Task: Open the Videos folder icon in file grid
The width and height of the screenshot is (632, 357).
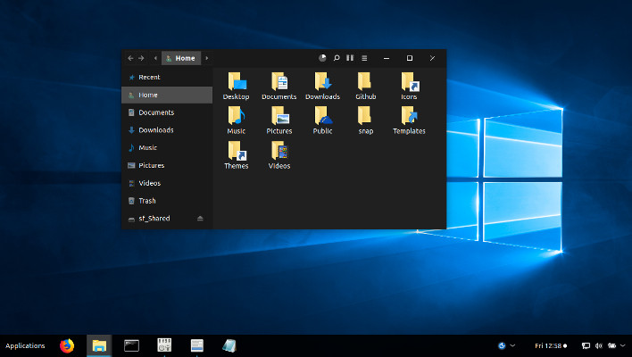Action: pyautogui.click(x=279, y=154)
